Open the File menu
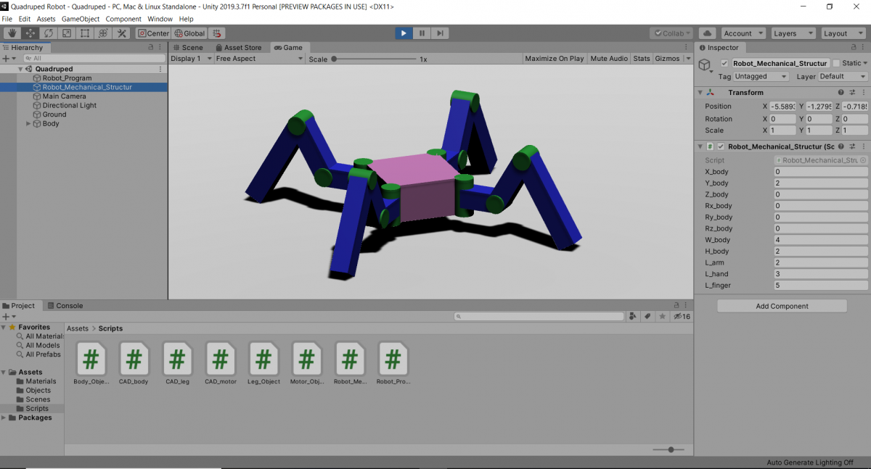Image resolution: width=871 pixels, height=469 pixels. click(x=7, y=19)
